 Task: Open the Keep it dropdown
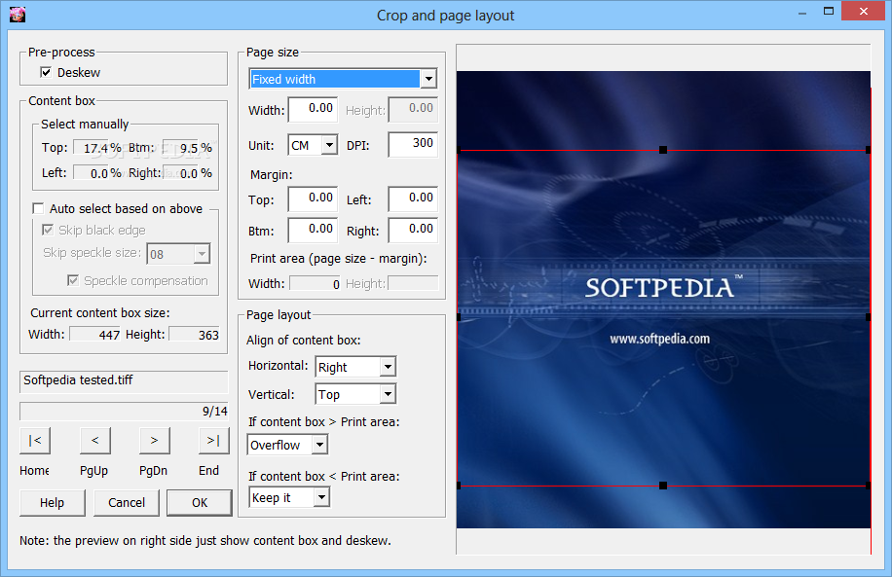click(321, 497)
